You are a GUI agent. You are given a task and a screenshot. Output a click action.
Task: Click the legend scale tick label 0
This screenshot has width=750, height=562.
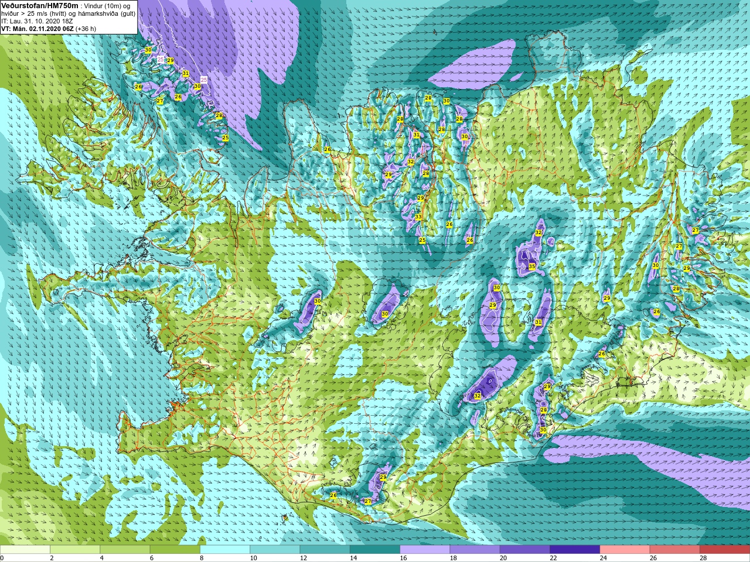point(2,558)
